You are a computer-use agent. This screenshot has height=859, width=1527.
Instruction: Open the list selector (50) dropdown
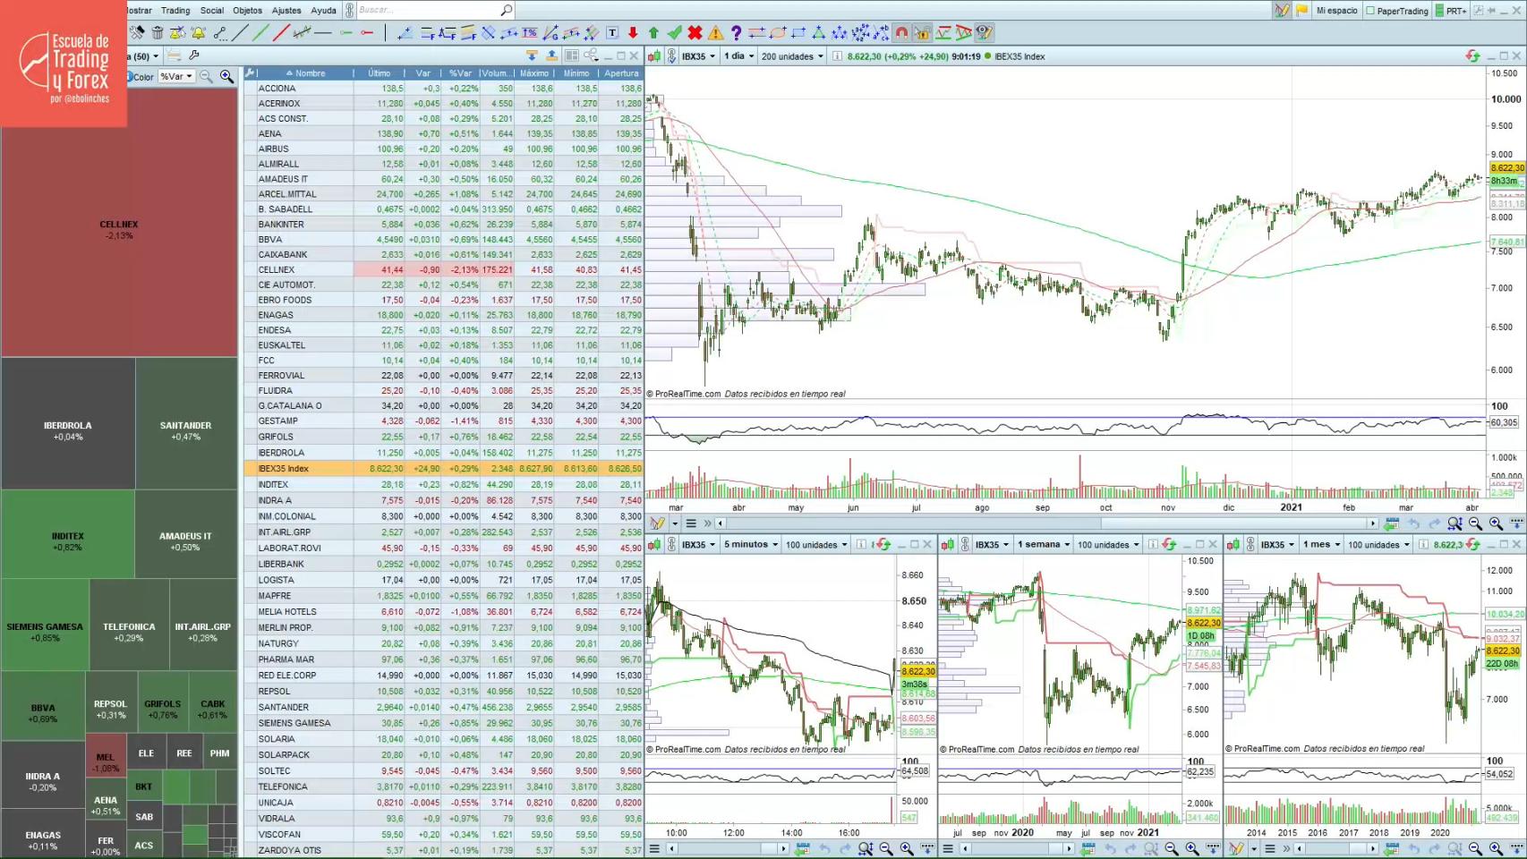pos(143,56)
